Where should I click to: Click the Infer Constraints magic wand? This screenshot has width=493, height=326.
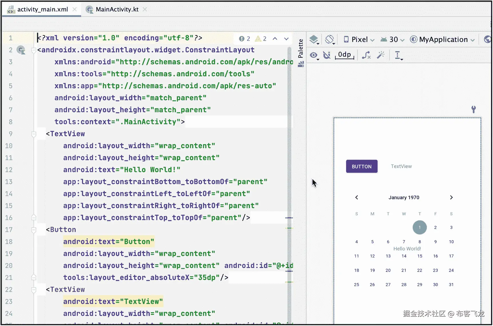(x=381, y=55)
